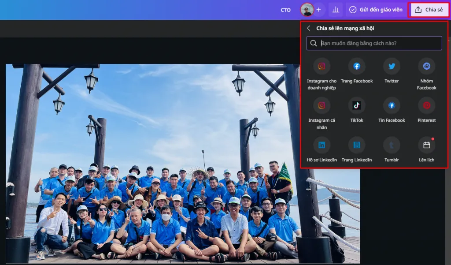Share the design to TikTok

click(357, 105)
